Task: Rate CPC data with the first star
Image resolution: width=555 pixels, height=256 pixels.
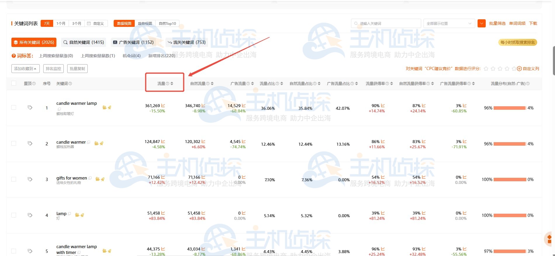Action: [486, 69]
